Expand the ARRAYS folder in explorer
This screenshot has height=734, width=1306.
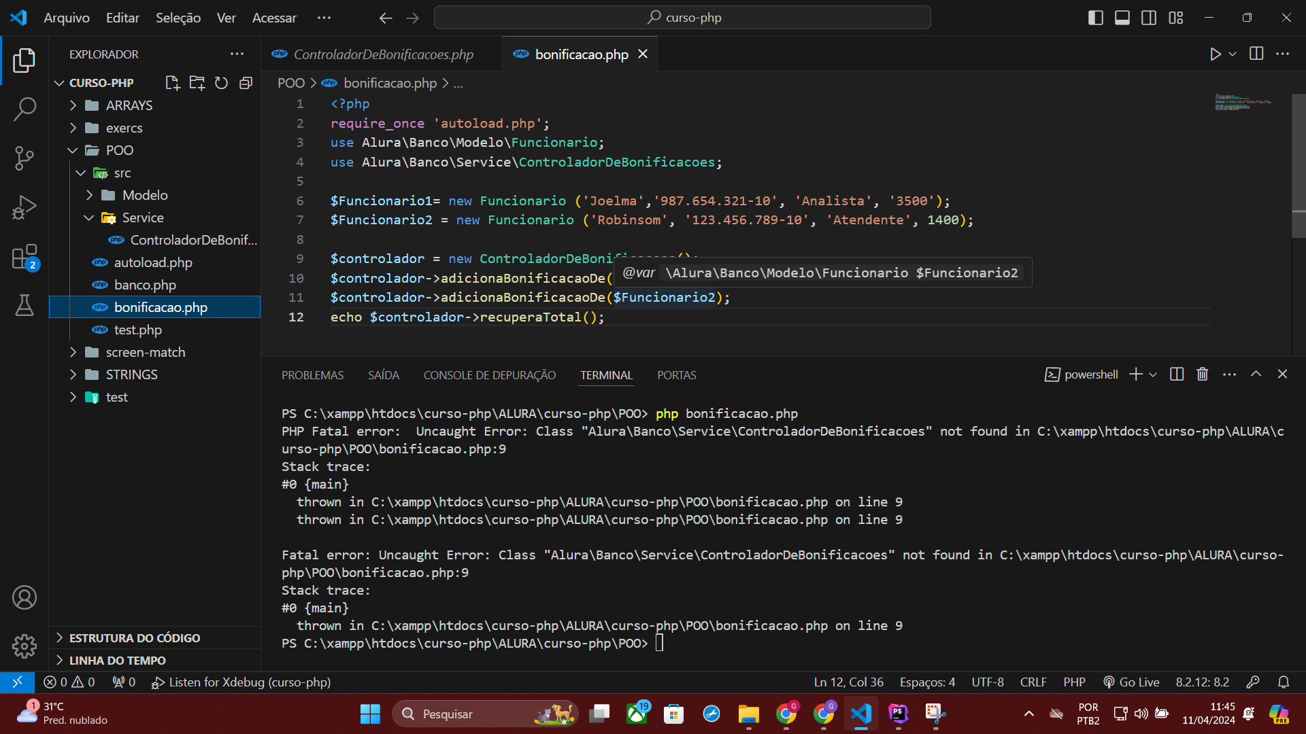129,106
